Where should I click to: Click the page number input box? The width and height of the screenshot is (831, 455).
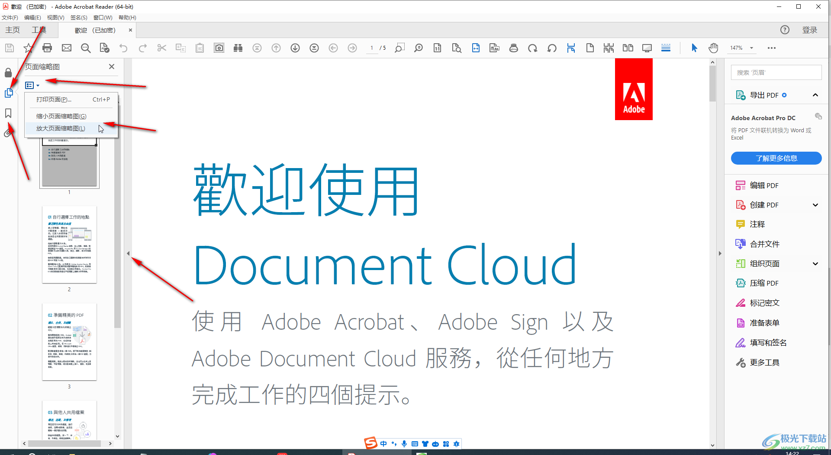(x=372, y=48)
